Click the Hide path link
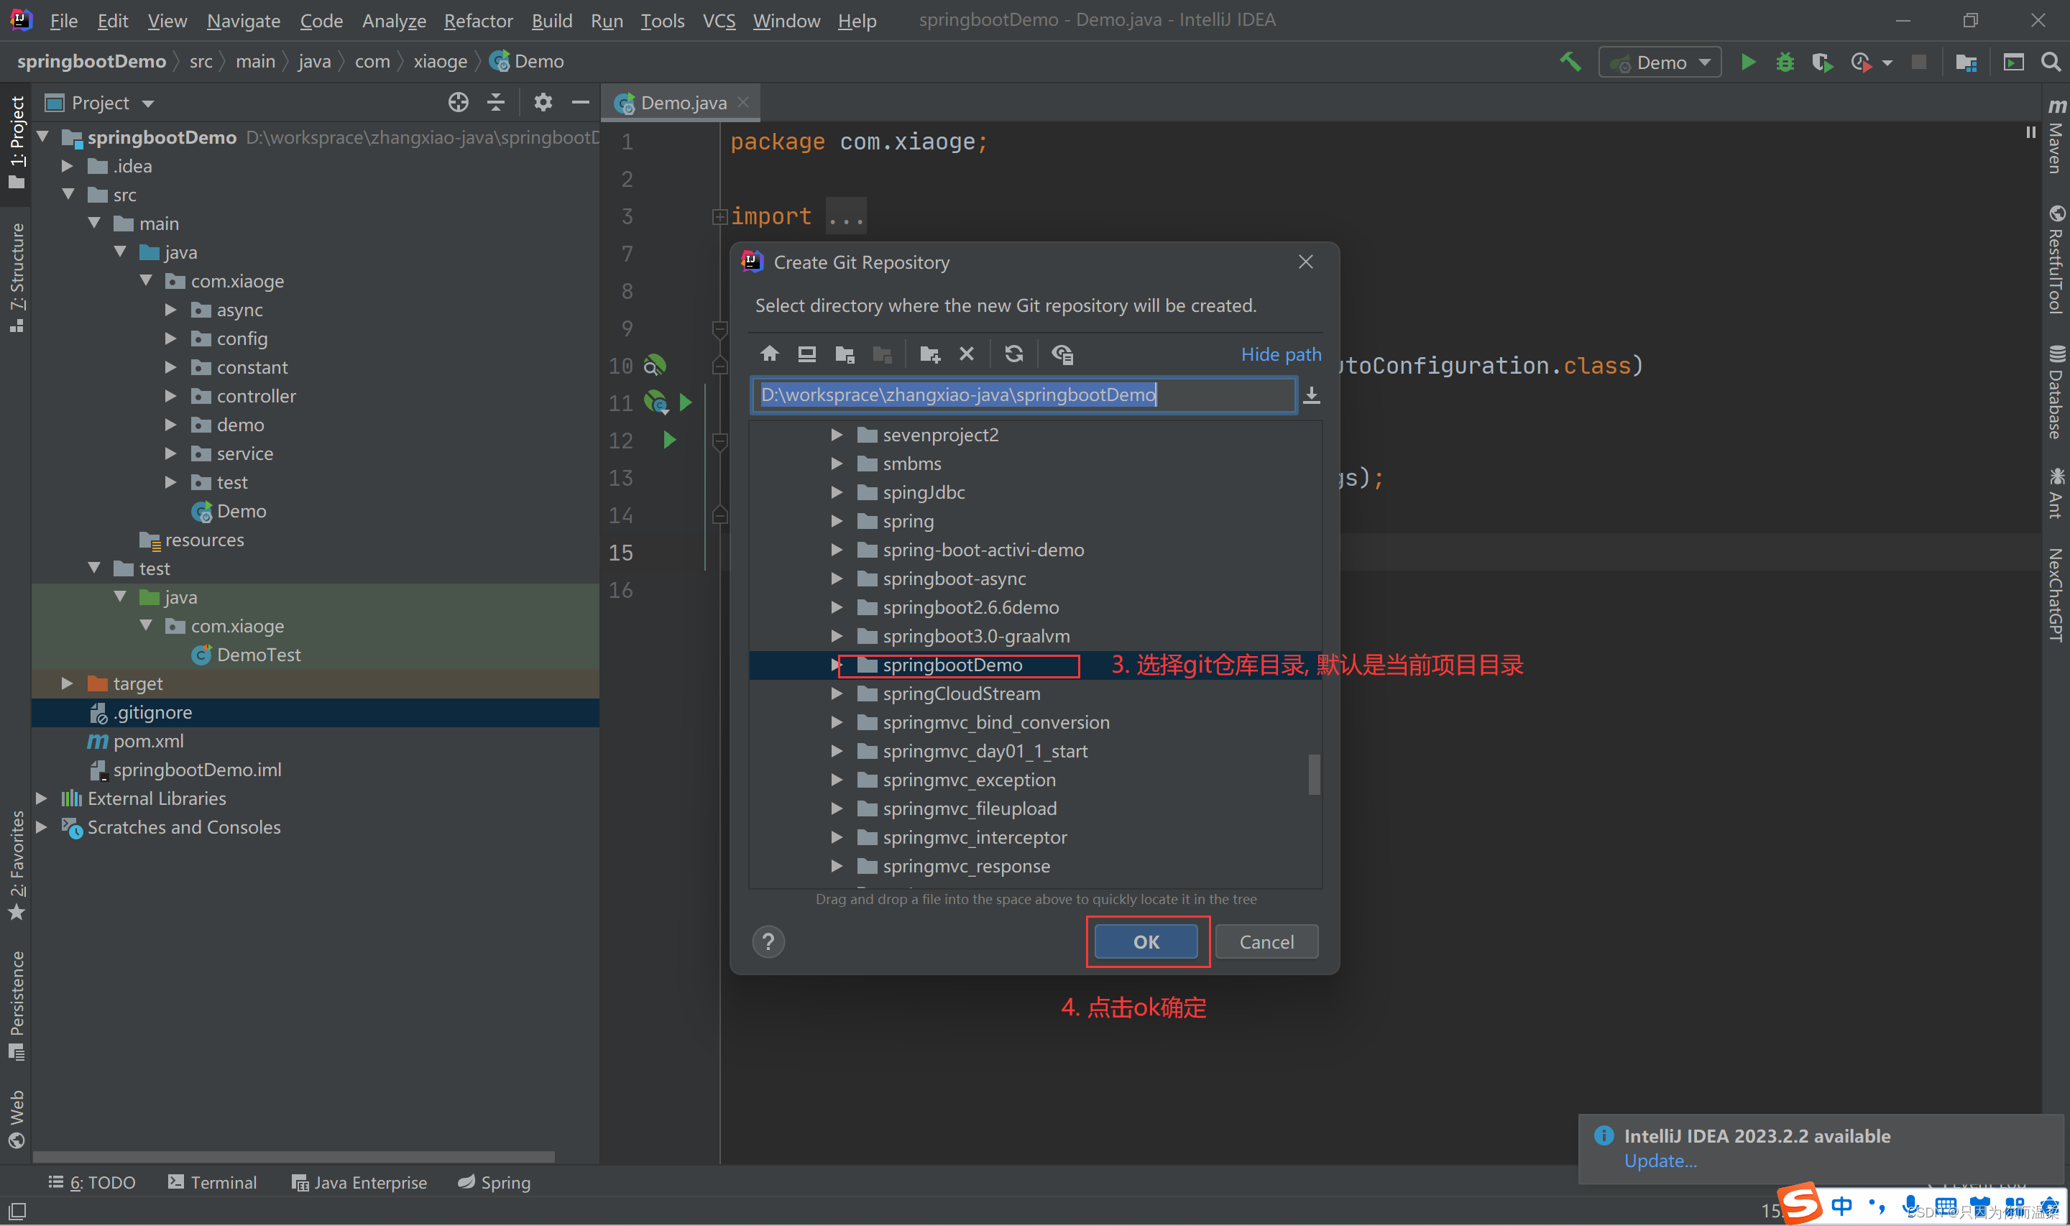Image resolution: width=2070 pixels, height=1226 pixels. 1279,354
